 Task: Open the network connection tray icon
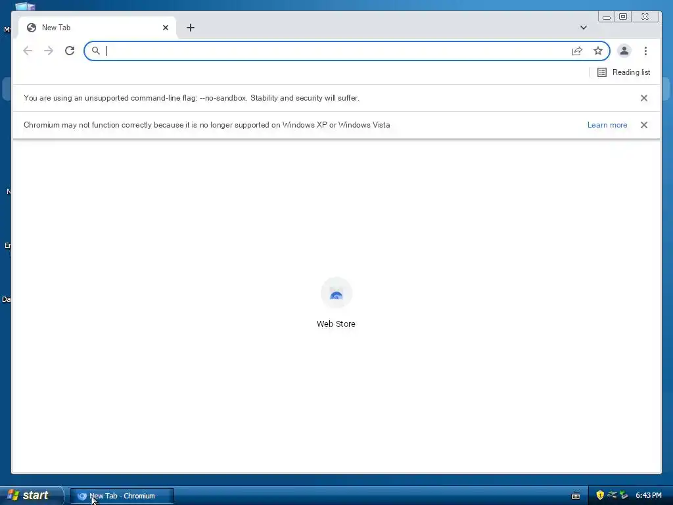click(612, 495)
